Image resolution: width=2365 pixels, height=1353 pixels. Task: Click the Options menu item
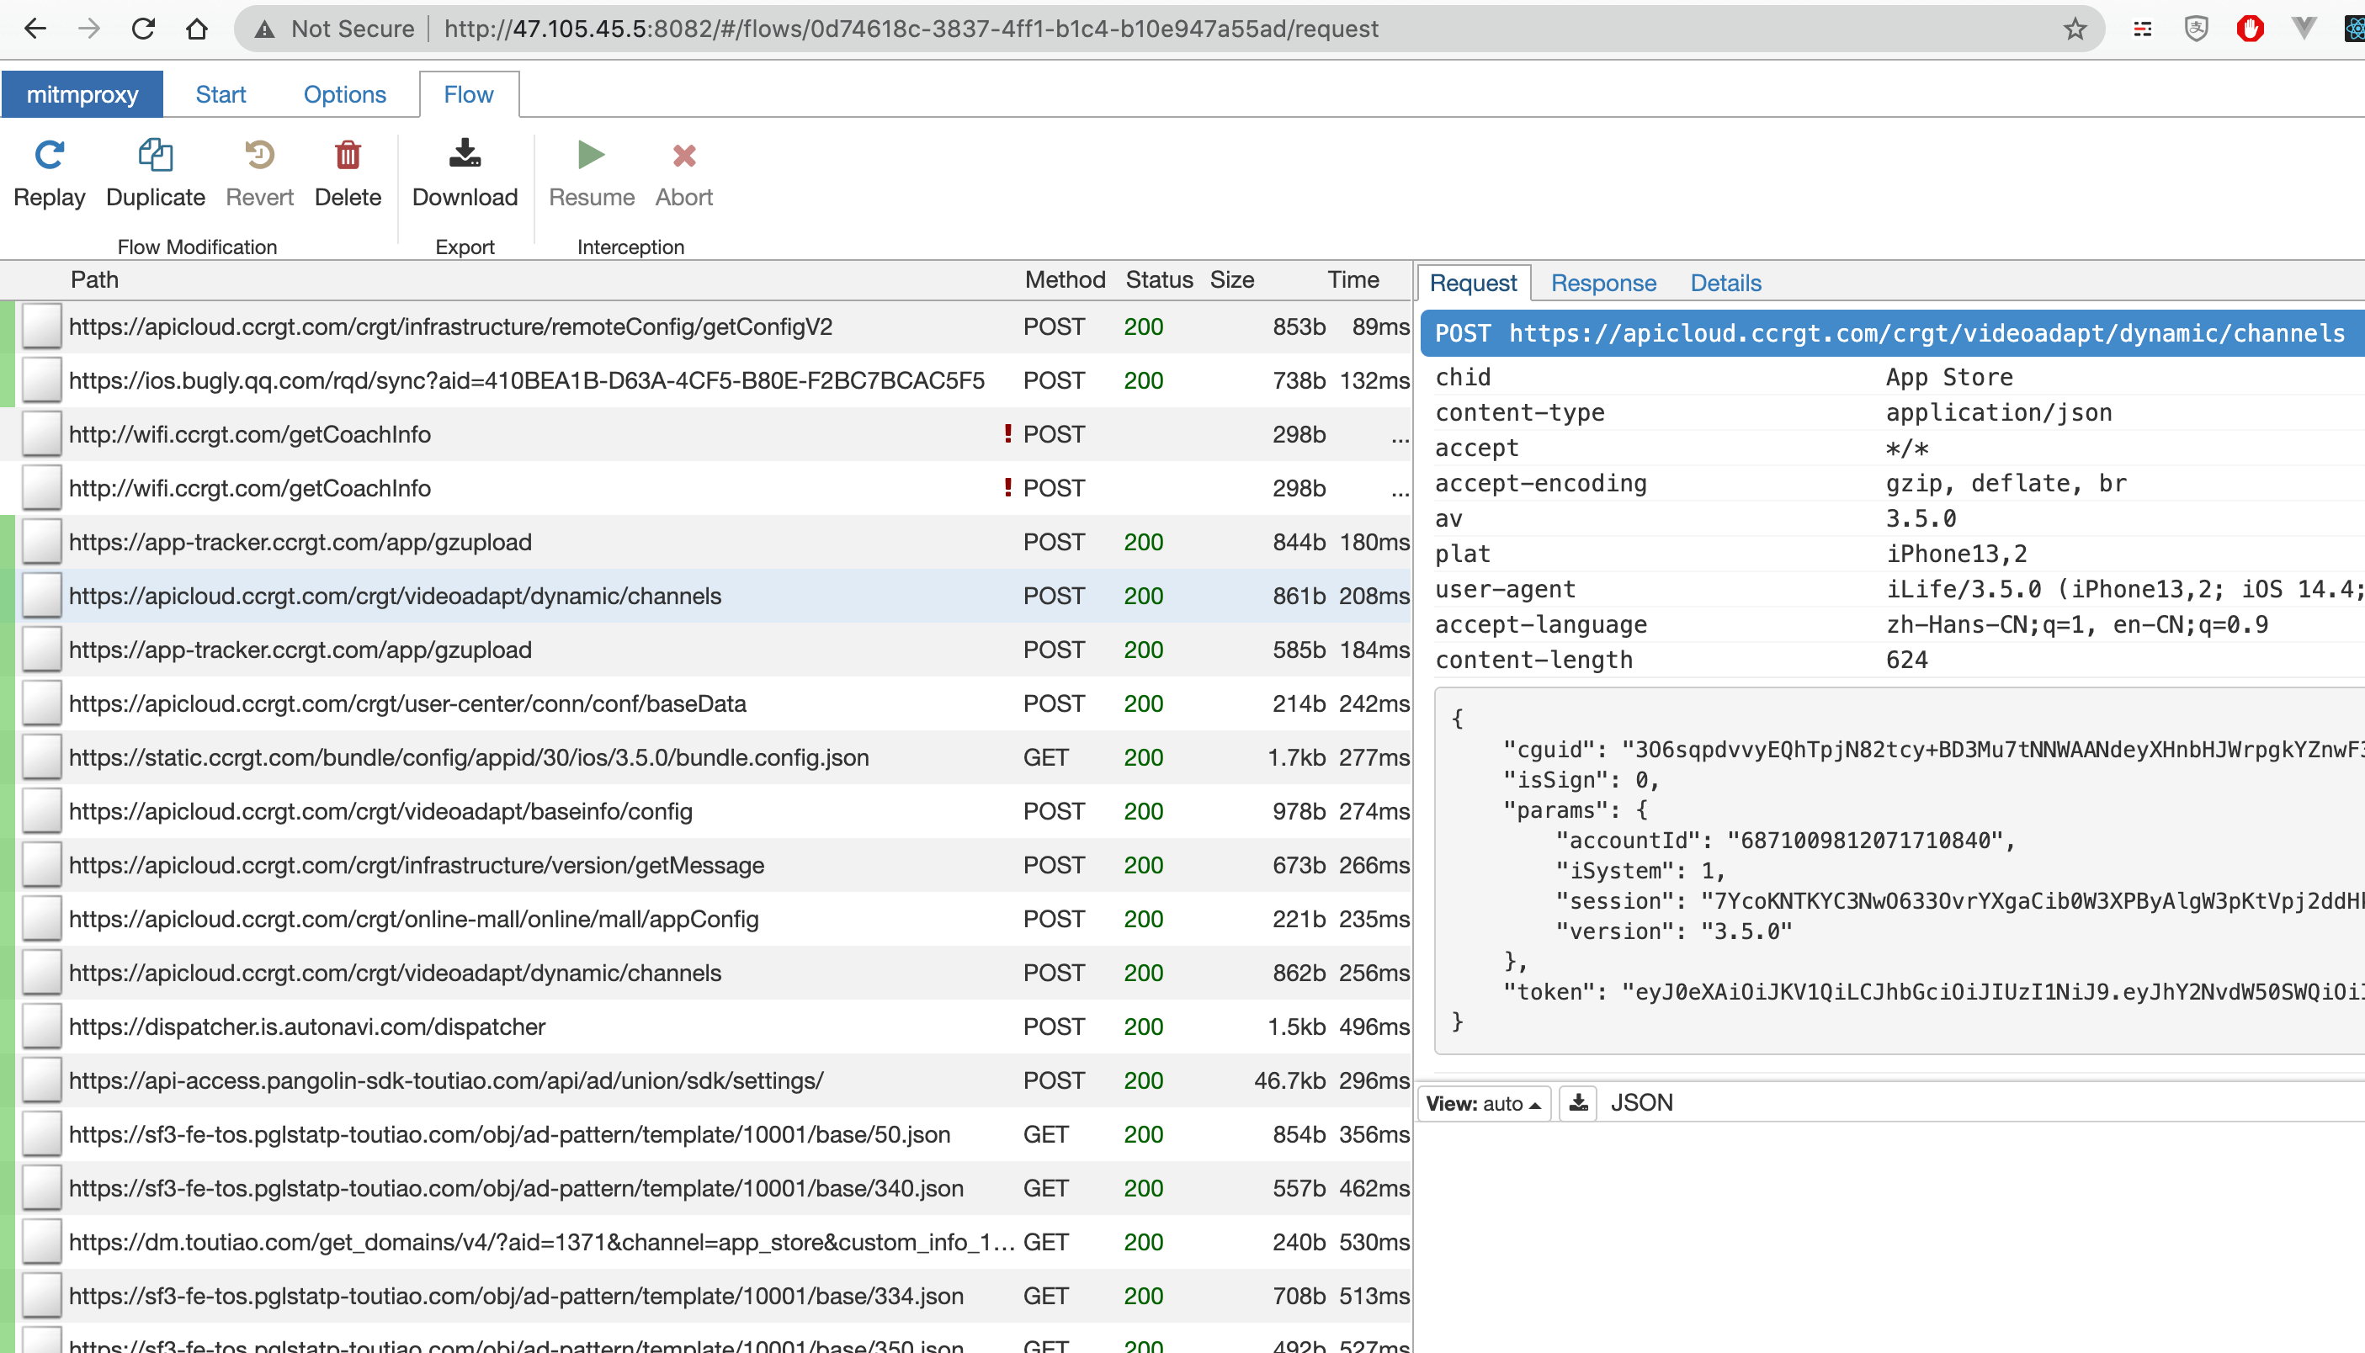click(x=343, y=93)
